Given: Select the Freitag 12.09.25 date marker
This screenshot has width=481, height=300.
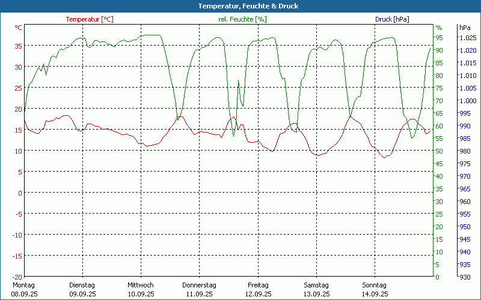Looking at the screenshot, I should tap(258, 289).
